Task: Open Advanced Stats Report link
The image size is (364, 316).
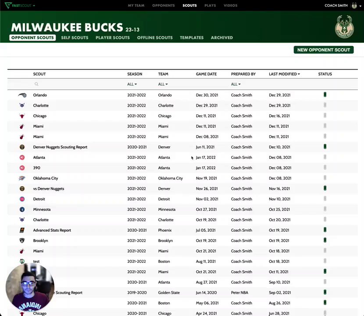Action: pos(52,230)
